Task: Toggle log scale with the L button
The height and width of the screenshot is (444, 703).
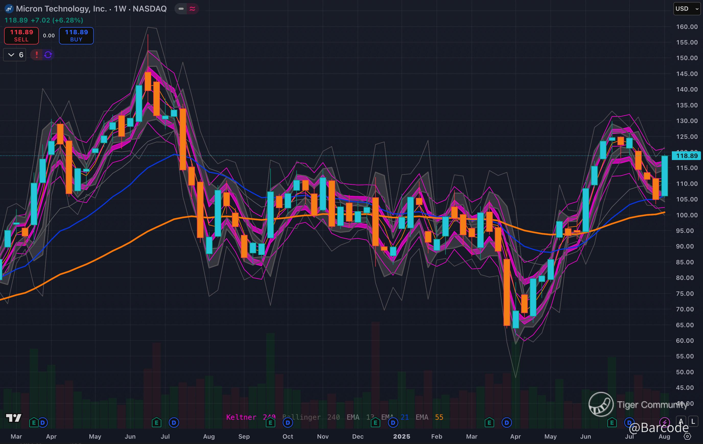Action: tap(693, 422)
